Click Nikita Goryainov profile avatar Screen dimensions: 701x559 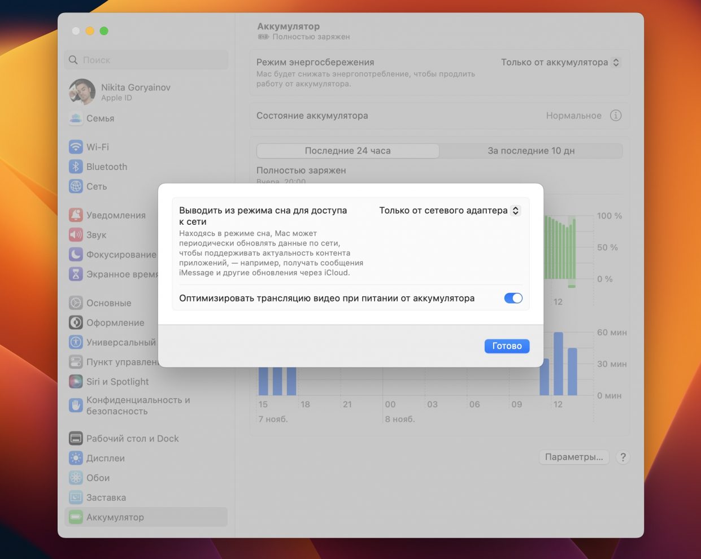click(82, 92)
